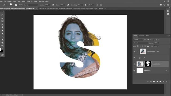Select the Path Selection tool
The height and width of the screenshot is (96, 171).
tap(2, 39)
